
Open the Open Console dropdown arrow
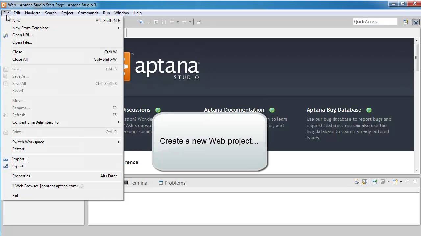401,182
